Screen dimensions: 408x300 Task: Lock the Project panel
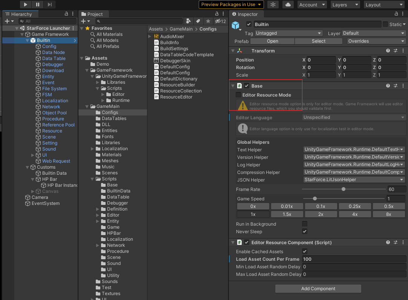[217, 14]
